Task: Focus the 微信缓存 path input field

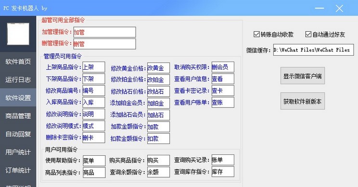Action: pyautogui.click(x=313, y=50)
